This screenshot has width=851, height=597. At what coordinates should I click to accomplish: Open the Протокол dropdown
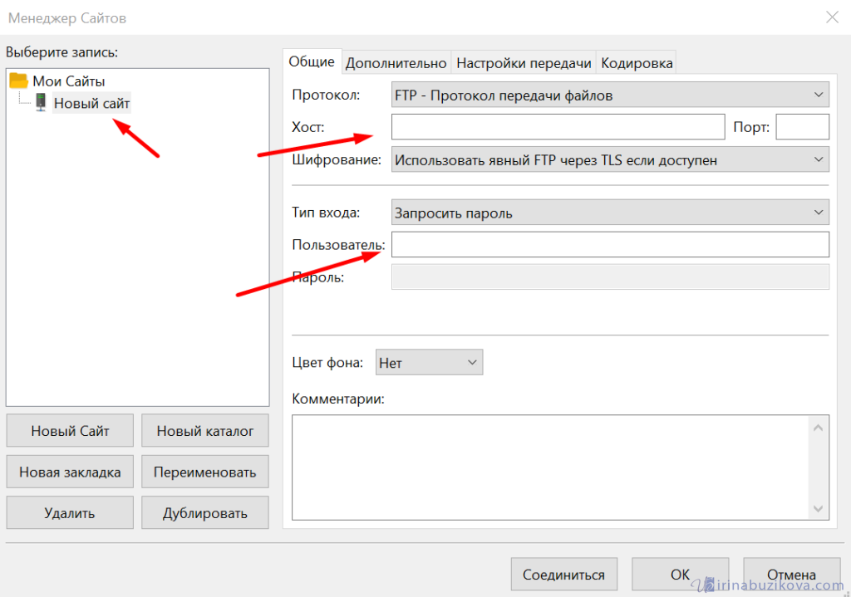(x=609, y=95)
